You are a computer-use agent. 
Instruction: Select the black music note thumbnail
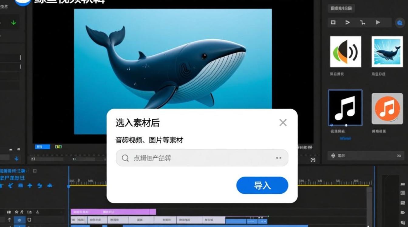point(345,107)
